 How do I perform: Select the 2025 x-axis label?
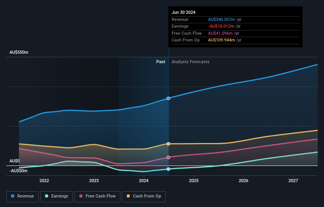[194, 181]
